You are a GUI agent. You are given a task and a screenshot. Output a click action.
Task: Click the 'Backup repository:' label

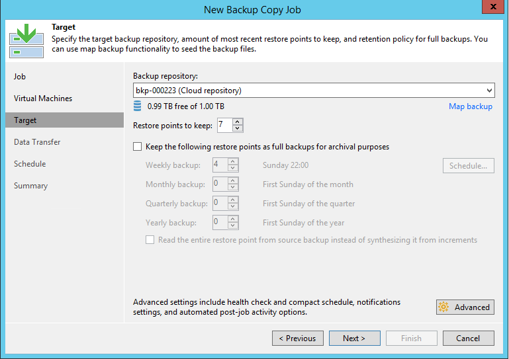[165, 76]
